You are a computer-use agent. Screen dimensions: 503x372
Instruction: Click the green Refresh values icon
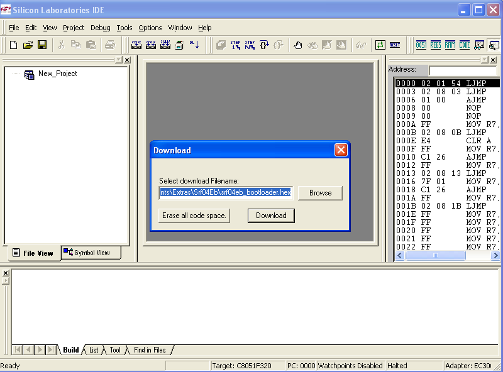point(380,45)
